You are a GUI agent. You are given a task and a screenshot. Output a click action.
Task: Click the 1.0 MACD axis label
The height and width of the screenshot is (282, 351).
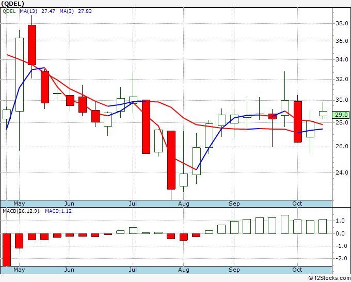[340, 221]
